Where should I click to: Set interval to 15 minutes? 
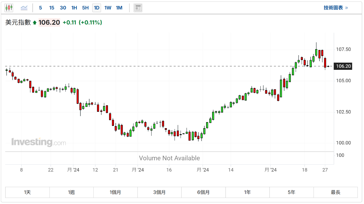coord(52,8)
